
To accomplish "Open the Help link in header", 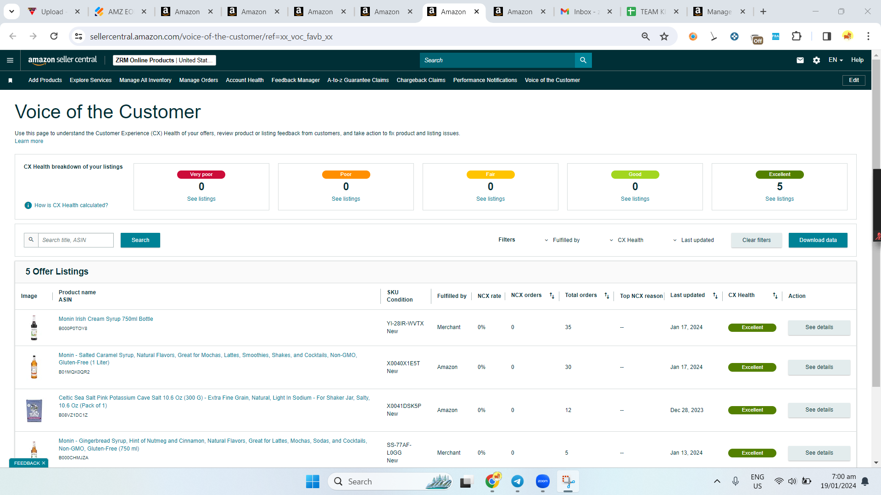I will 857,60.
